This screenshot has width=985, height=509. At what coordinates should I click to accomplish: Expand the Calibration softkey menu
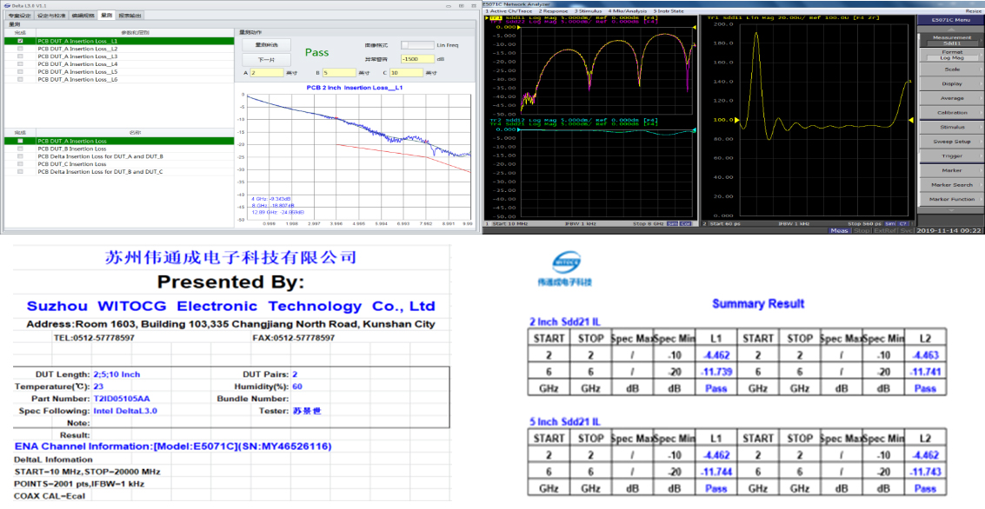(952, 112)
